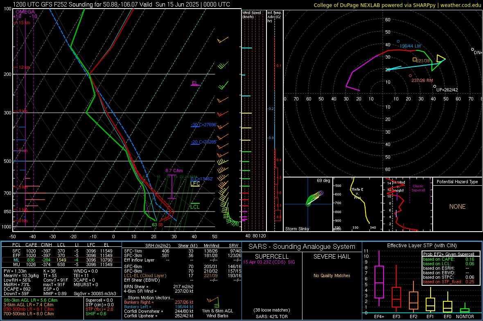The width and height of the screenshot is (483, 321).
Task: Click the DN= circle marker on hodograph
Action: 472,49
